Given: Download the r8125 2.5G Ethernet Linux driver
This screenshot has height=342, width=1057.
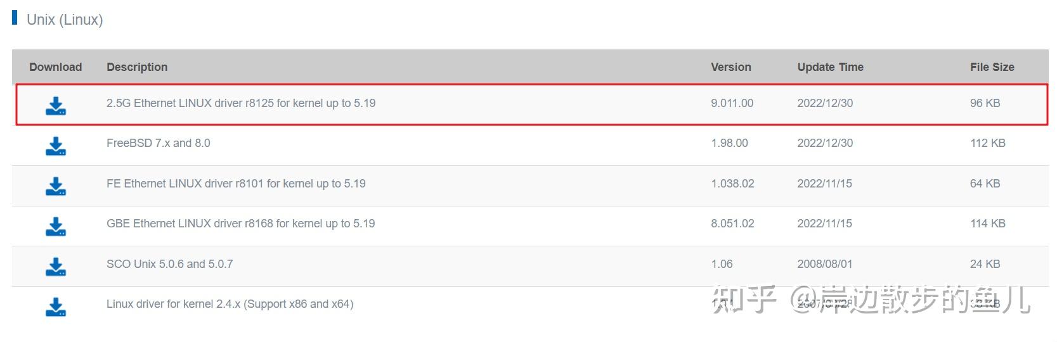Looking at the screenshot, I should (56, 106).
